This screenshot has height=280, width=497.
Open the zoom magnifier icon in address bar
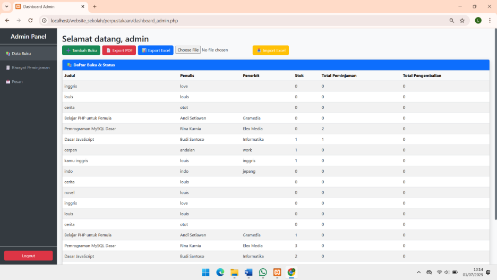point(452,21)
